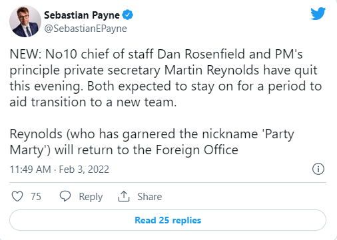Open Read 25 replies button
Viewport: 337px width, 240px height.
click(x=168, y=220)
